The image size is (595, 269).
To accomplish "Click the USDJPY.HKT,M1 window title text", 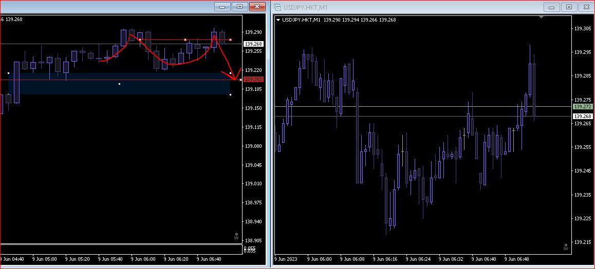I will [306, 7].
